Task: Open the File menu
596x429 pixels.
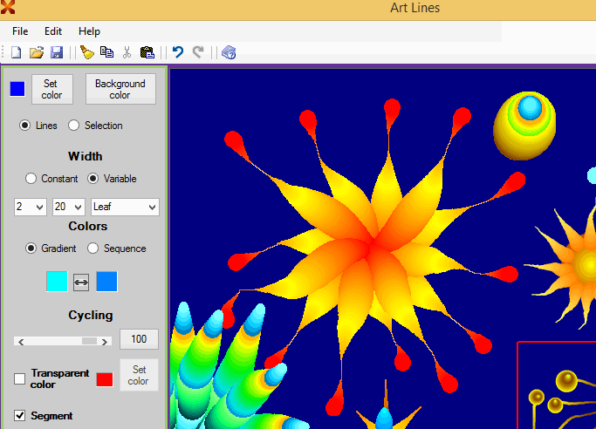Action: coord(20,31)
